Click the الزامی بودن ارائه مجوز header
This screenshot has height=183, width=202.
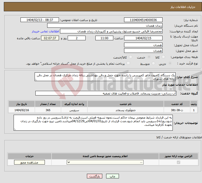tap(178, 156)
